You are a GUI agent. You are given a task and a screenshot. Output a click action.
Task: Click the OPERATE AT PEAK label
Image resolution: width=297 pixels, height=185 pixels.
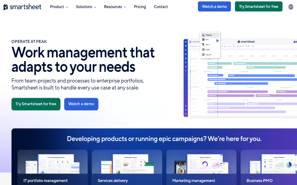29,41
